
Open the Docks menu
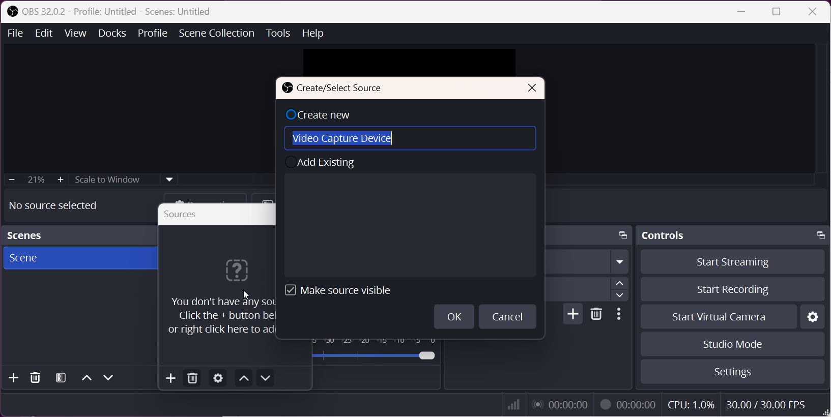pos(112,33)
